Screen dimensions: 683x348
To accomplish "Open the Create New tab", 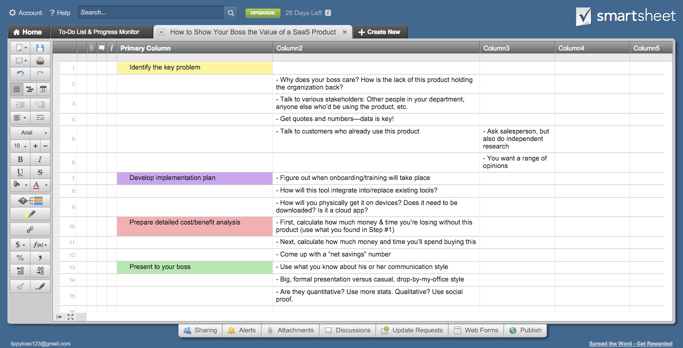I will pyautogui.click(x=380, y=32).
